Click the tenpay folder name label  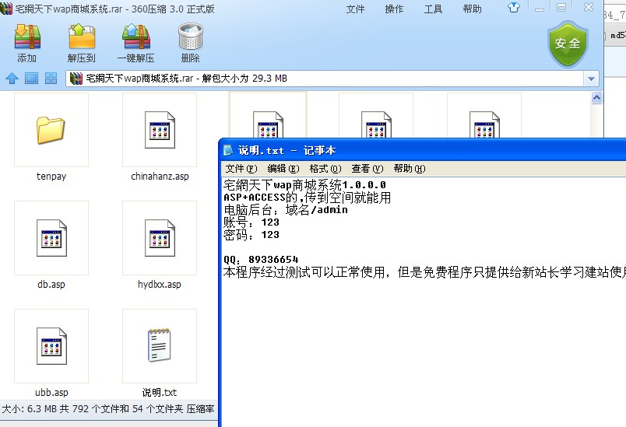51,177
